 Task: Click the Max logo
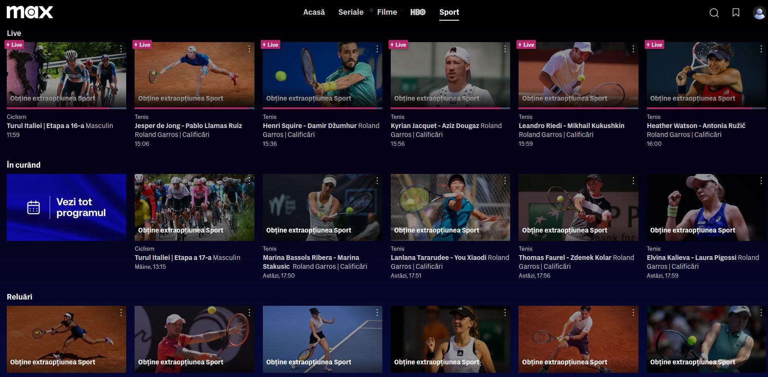point(30,12)
